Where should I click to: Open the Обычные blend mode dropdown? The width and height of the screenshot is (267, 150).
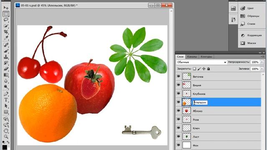pos(202,62)
